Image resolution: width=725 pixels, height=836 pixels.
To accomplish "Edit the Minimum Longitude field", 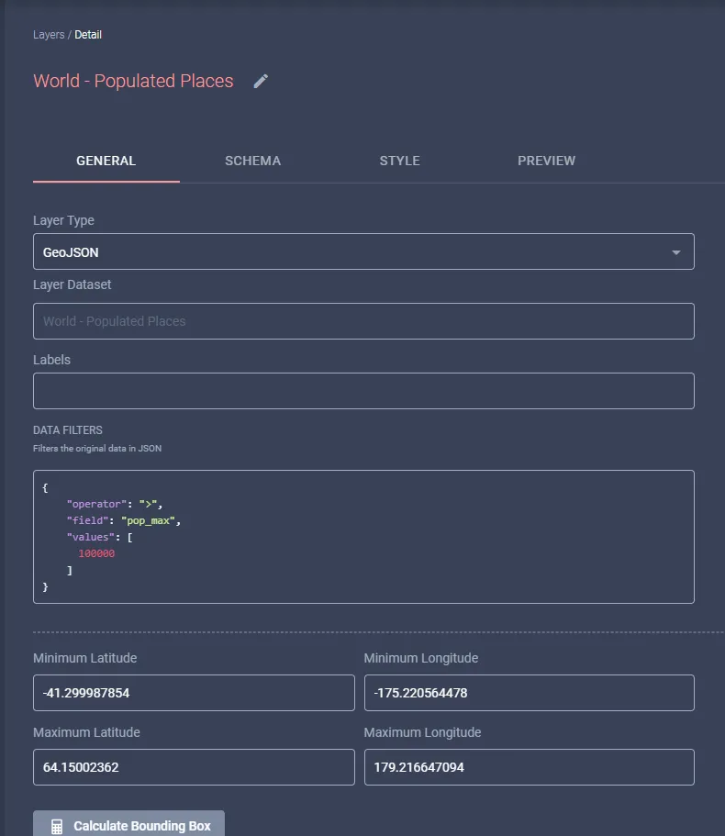I will pyautogui.click(x=530, y=693).
